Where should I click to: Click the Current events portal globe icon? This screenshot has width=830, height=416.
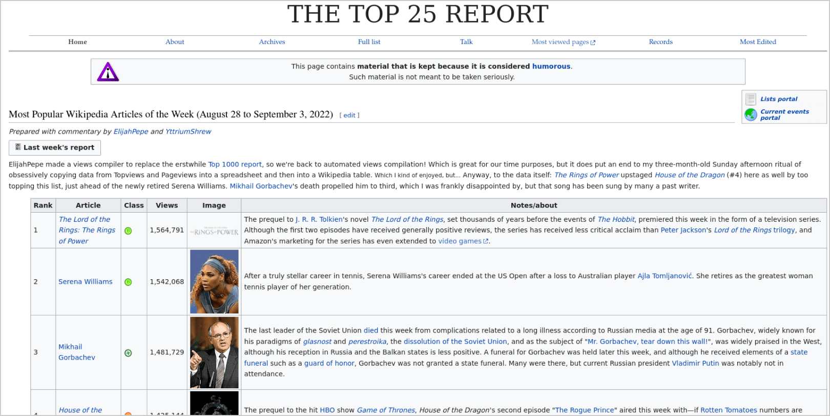coord(751,115)
